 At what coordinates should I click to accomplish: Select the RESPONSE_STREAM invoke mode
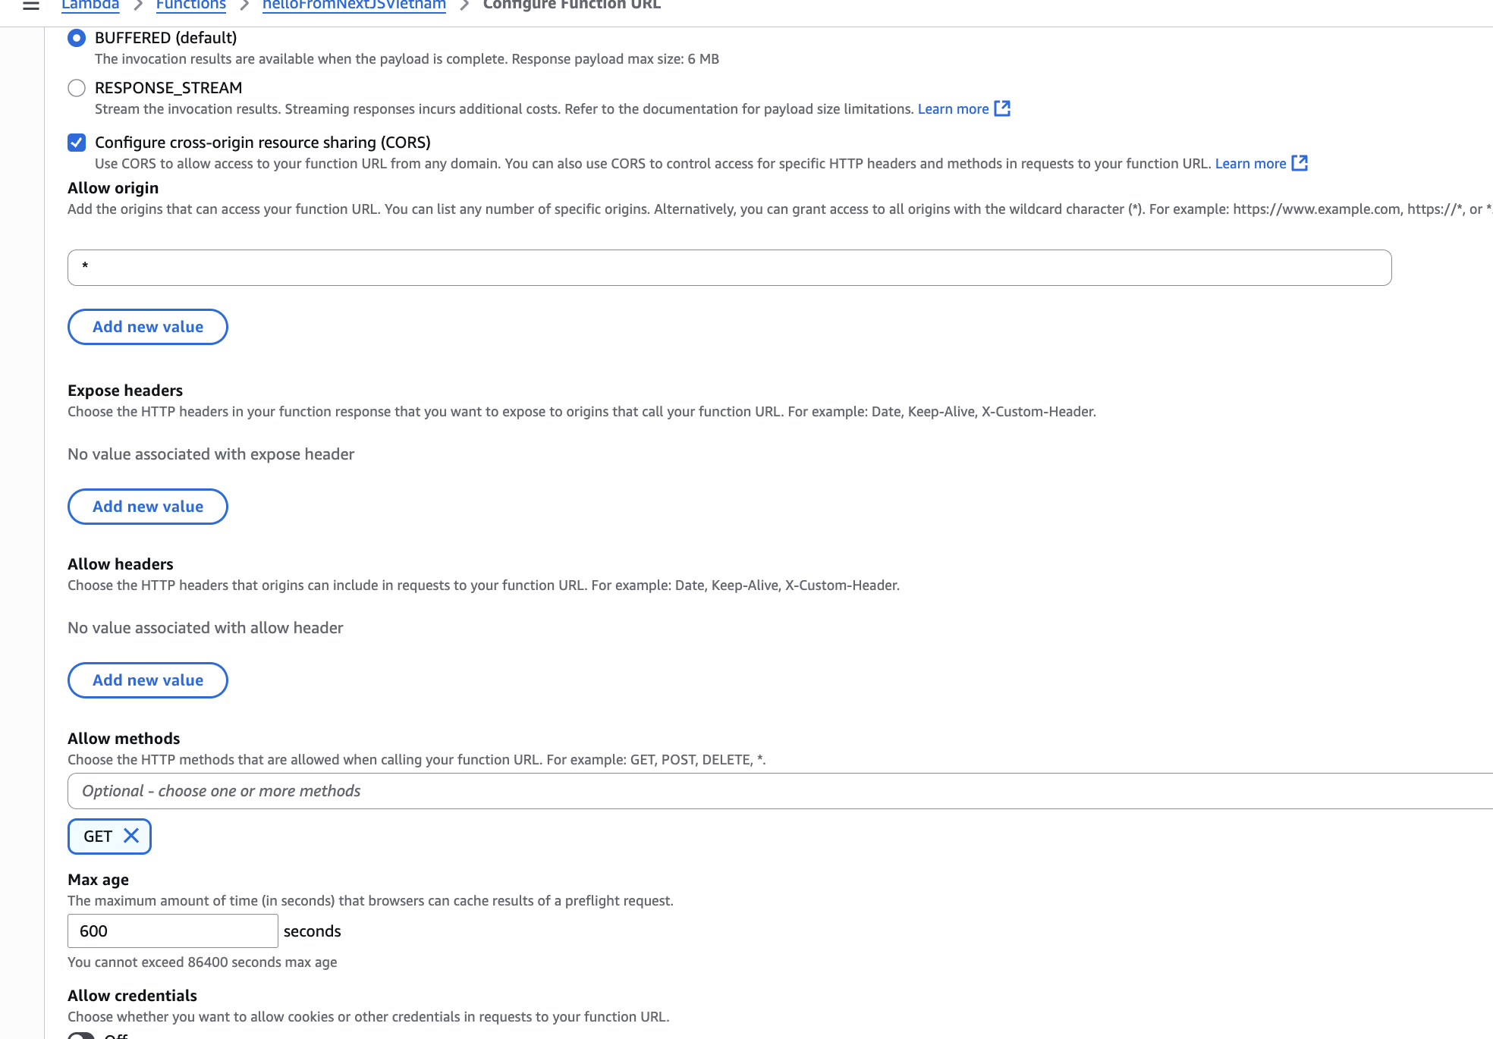coord(77,88)
